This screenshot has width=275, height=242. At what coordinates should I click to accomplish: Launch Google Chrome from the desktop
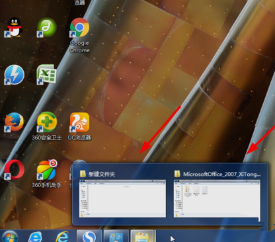coord(79,35)
